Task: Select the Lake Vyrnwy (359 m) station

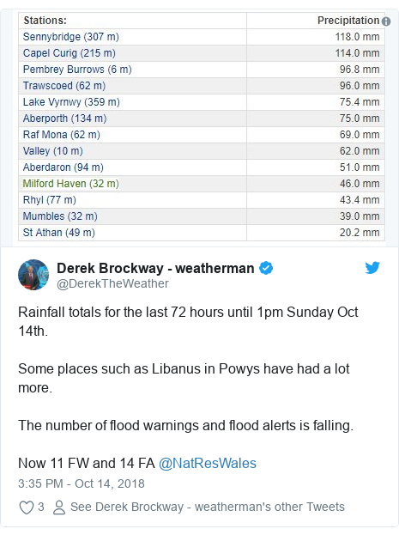Action: point(71,102)
